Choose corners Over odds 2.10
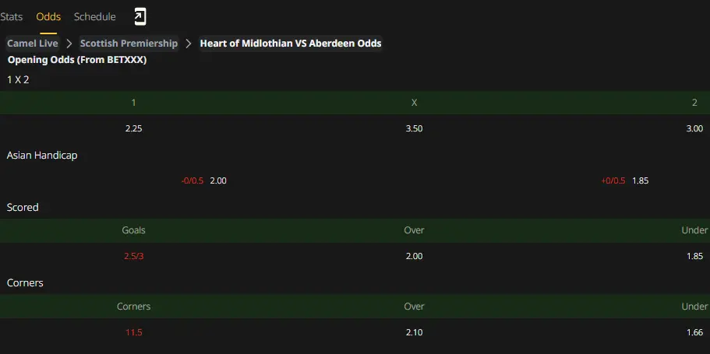710x354 pixels. (x=414, y=332)
